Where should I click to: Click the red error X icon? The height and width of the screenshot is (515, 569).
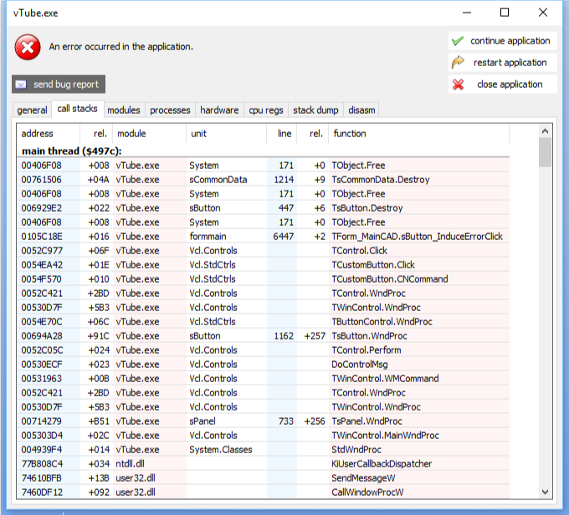28,48
